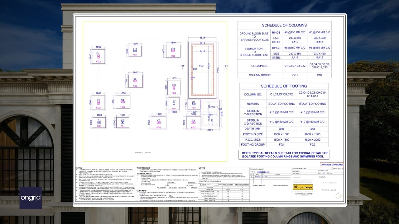399x224 pixels.
Task: Click the WORKMANSHIP notes heading
Action: [x=144, y=168]
